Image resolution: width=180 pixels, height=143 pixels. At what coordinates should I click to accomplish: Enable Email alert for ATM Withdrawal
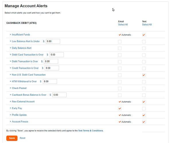pyautogui.click(x=120, y=82)
